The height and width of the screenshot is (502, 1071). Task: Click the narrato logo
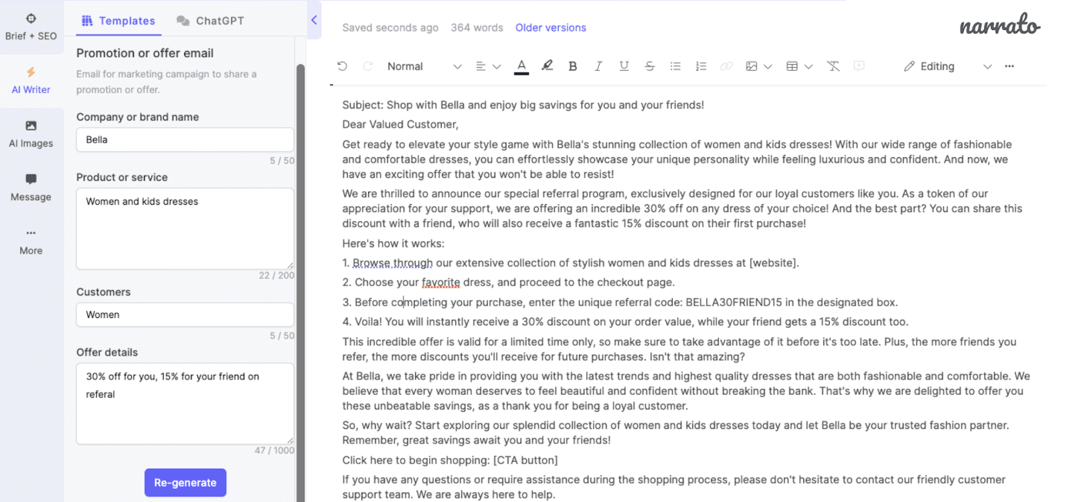[999, 25]
